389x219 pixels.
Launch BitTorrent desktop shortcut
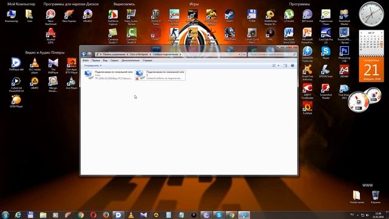[x=308, y=16]
